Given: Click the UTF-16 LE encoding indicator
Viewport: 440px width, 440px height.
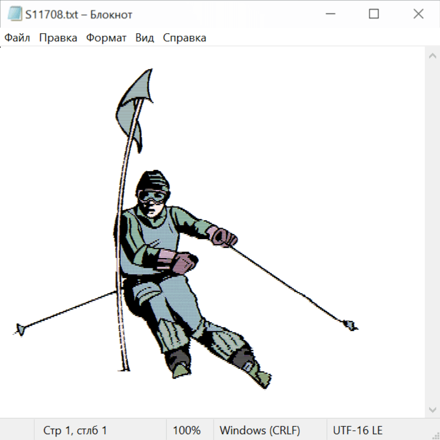Looking at the screenshot, I should 358,430.
